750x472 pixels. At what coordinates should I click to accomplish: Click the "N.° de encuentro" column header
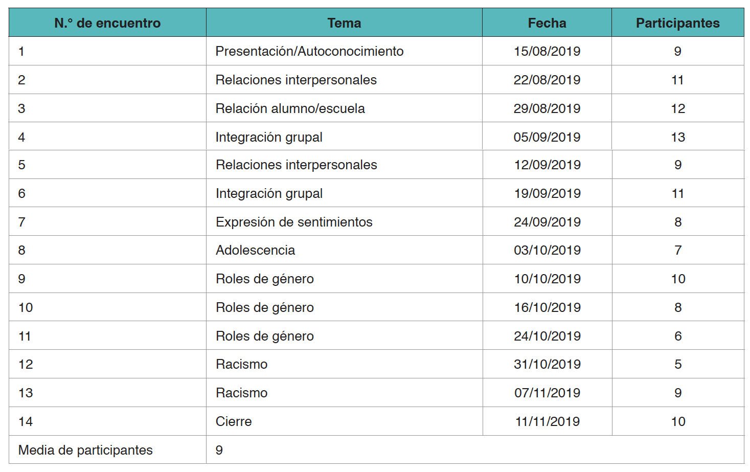(107, 23)
